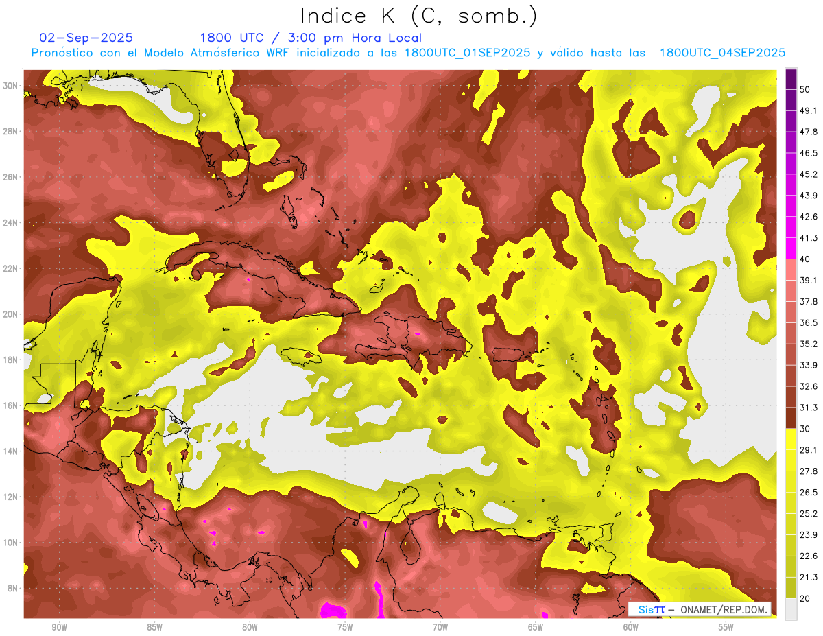Click the colorbar value 49.1
The image size is (823, 636).
(808, 110)
